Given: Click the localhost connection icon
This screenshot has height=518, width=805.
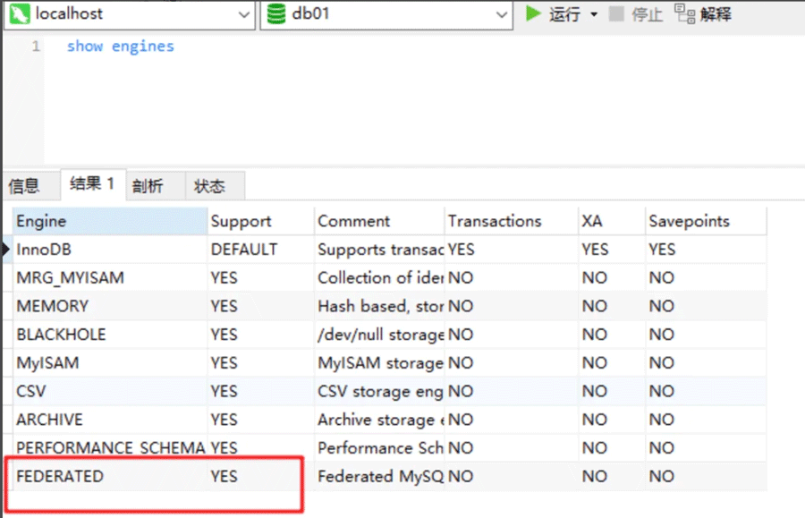Looking at the screenshot, I should pos(20,13).
